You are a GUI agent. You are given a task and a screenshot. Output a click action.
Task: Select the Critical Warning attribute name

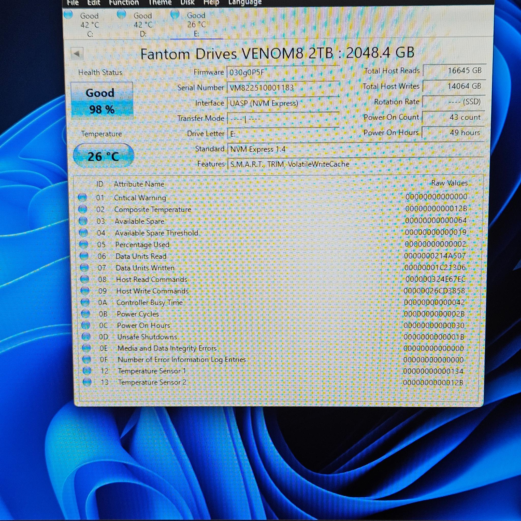point(140,198)
